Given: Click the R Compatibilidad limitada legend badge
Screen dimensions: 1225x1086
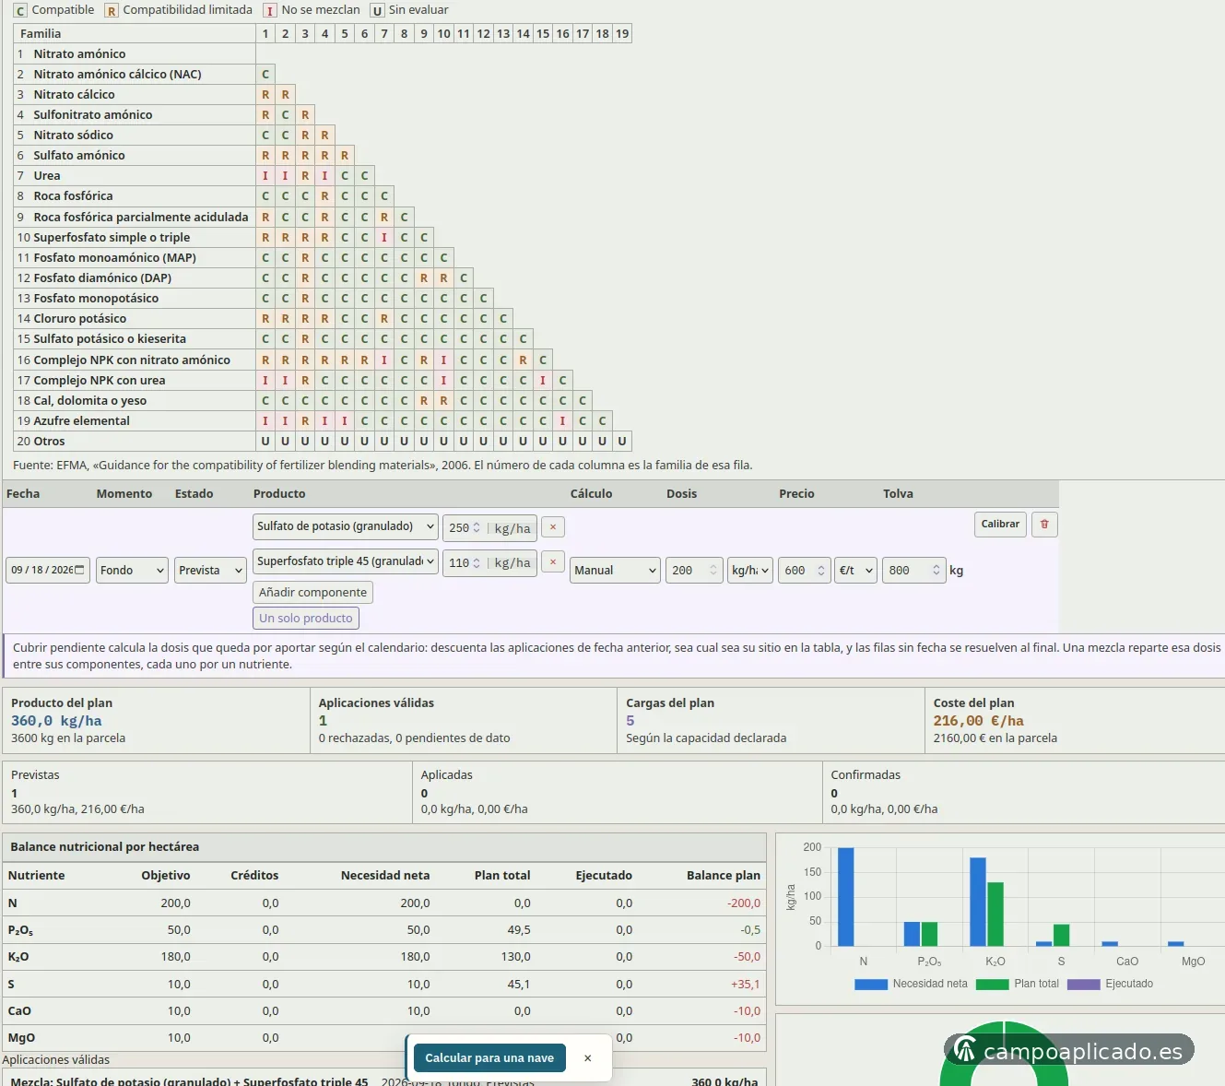Looking at the screenshot, I should (112, 10).
